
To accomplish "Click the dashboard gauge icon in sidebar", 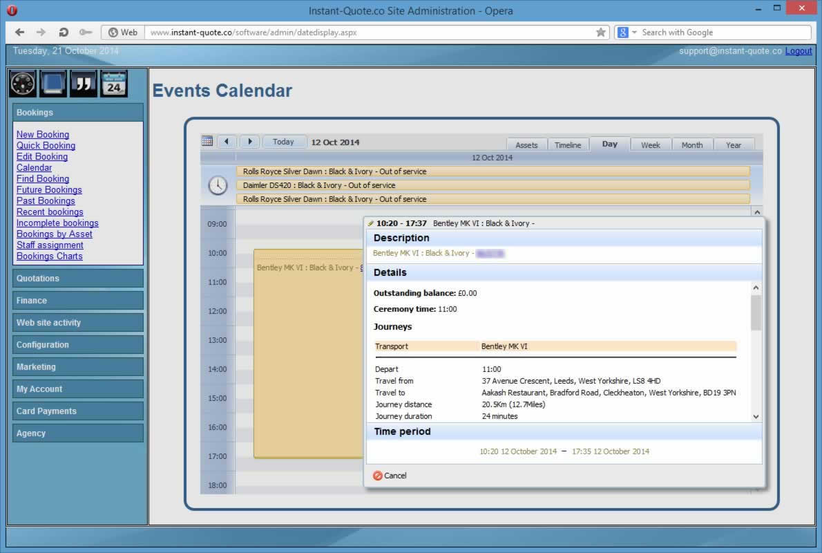I will [23, 84].
